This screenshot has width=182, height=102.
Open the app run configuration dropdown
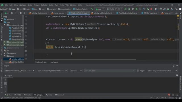(100, 9)
